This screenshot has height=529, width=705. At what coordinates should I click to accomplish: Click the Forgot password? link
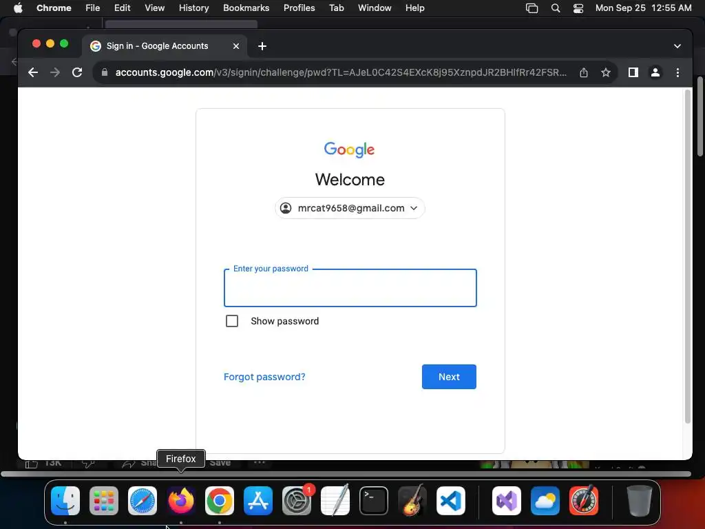[x=264, y=377]
